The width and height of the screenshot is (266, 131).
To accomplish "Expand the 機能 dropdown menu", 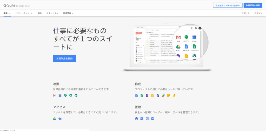I will (x=7, y=13).
